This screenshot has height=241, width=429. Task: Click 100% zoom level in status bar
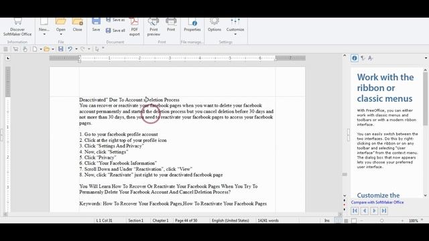(x=413, y=220)
